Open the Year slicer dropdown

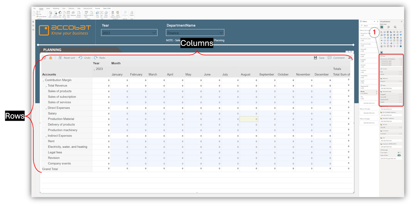click(154, 32)
